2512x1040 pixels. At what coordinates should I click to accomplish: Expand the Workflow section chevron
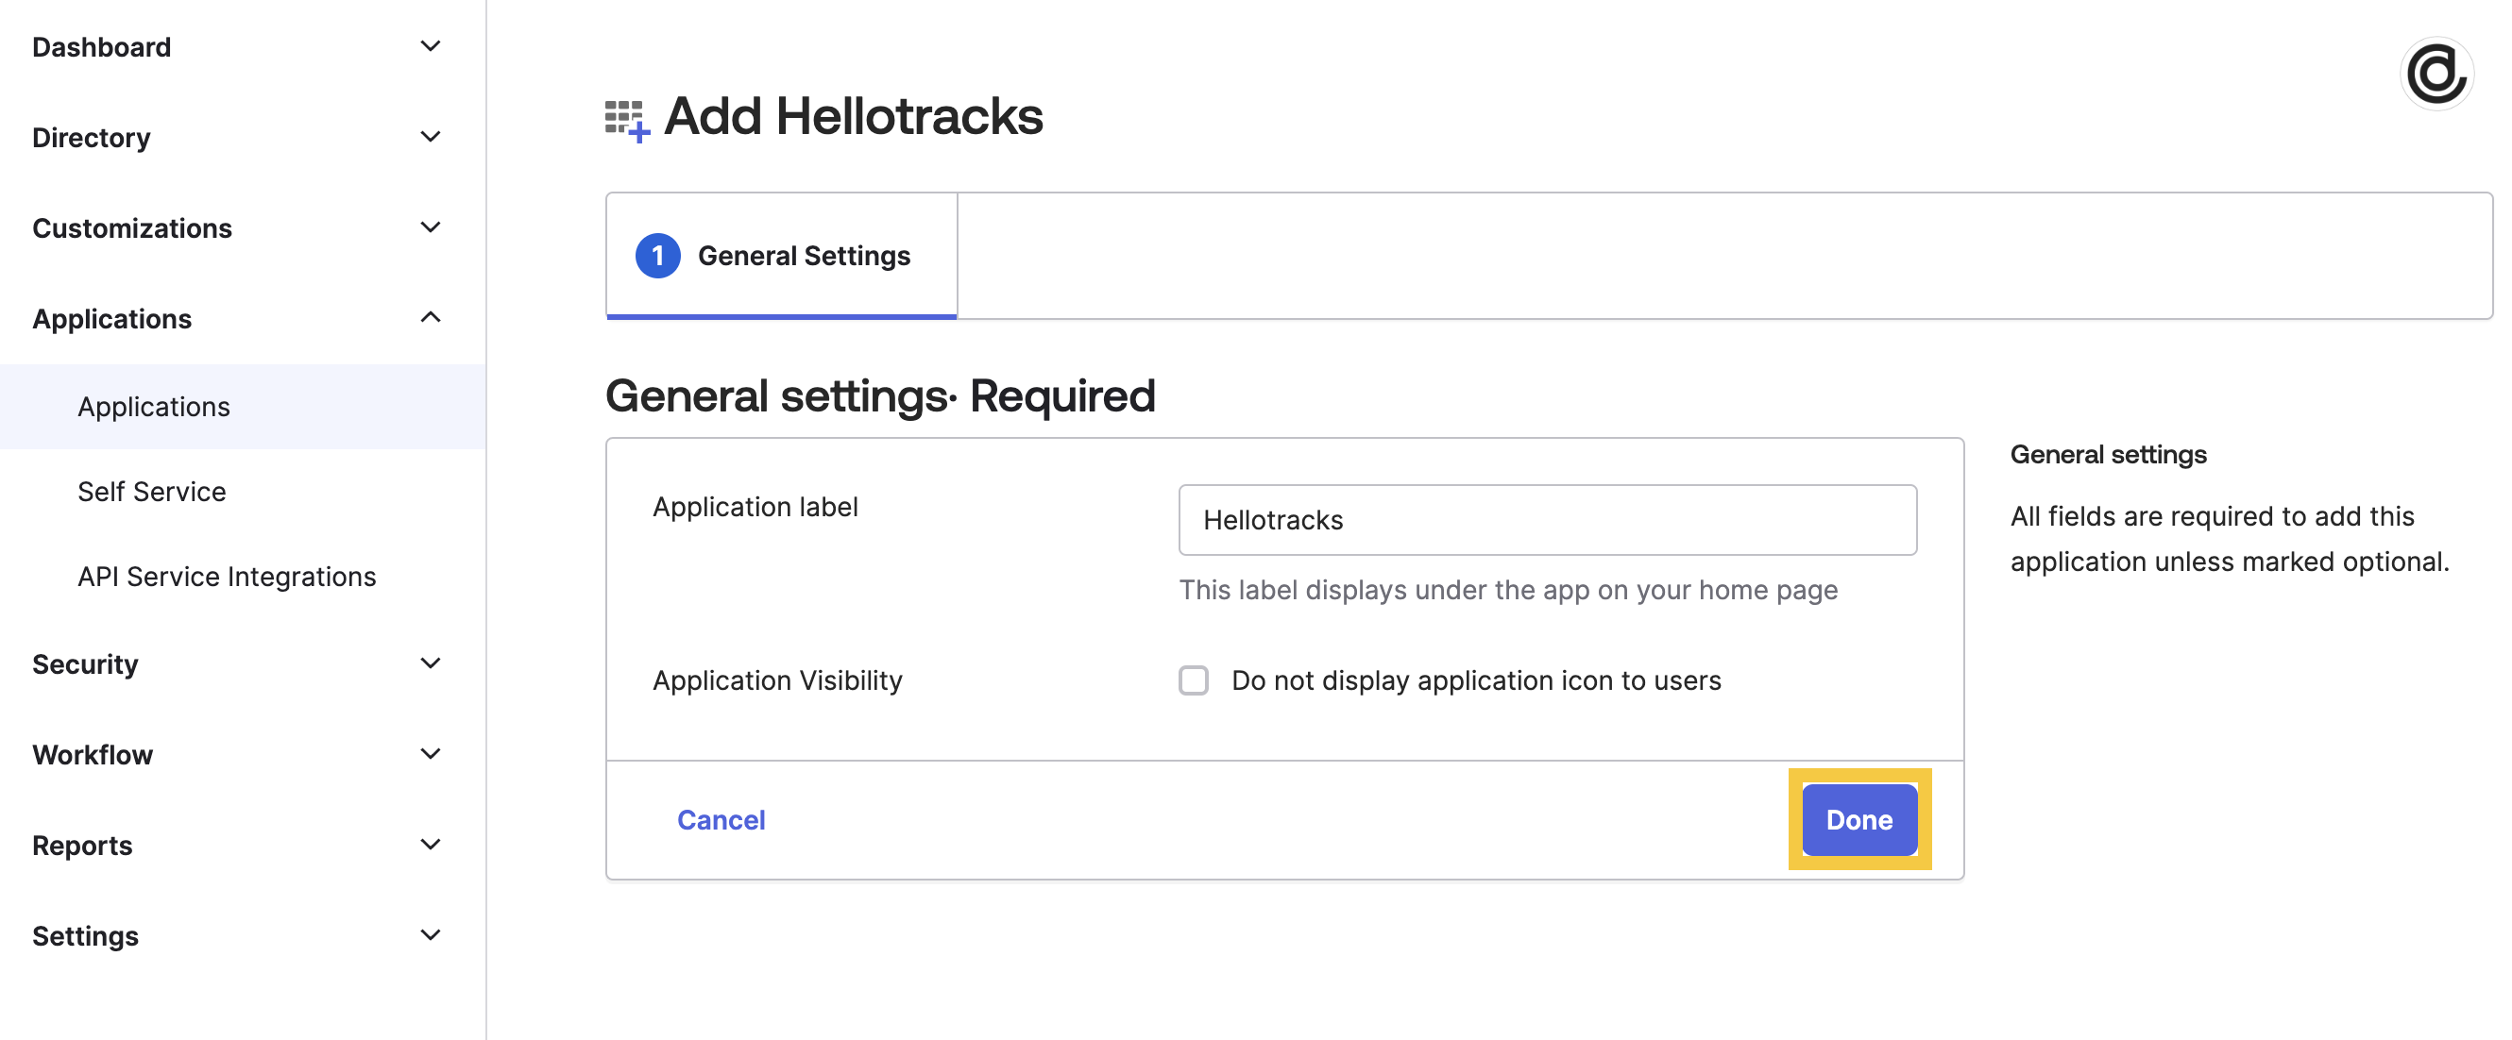click(x=430, y=754)
